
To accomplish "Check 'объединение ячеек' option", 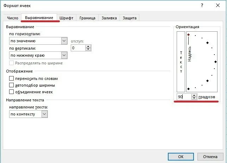I will tap(11, 92).
